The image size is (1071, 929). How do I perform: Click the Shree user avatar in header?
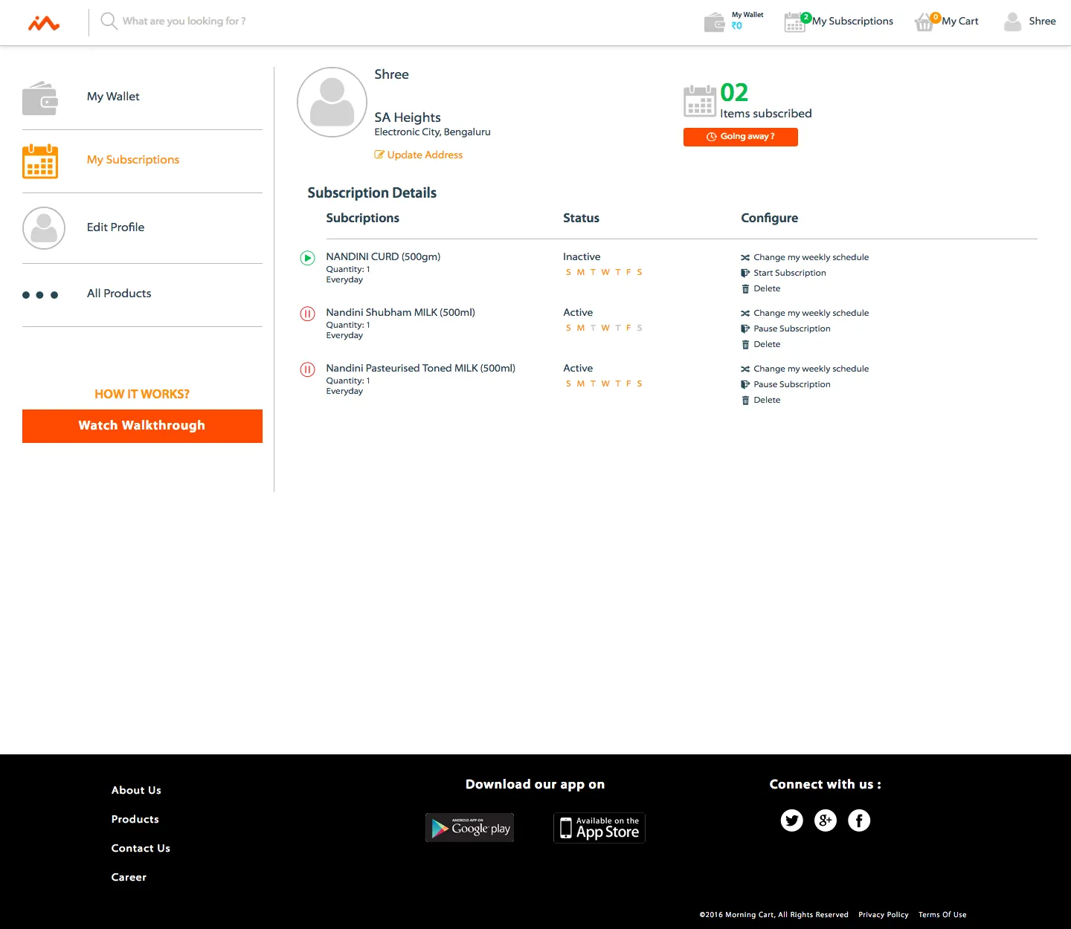coord(1012,22)
